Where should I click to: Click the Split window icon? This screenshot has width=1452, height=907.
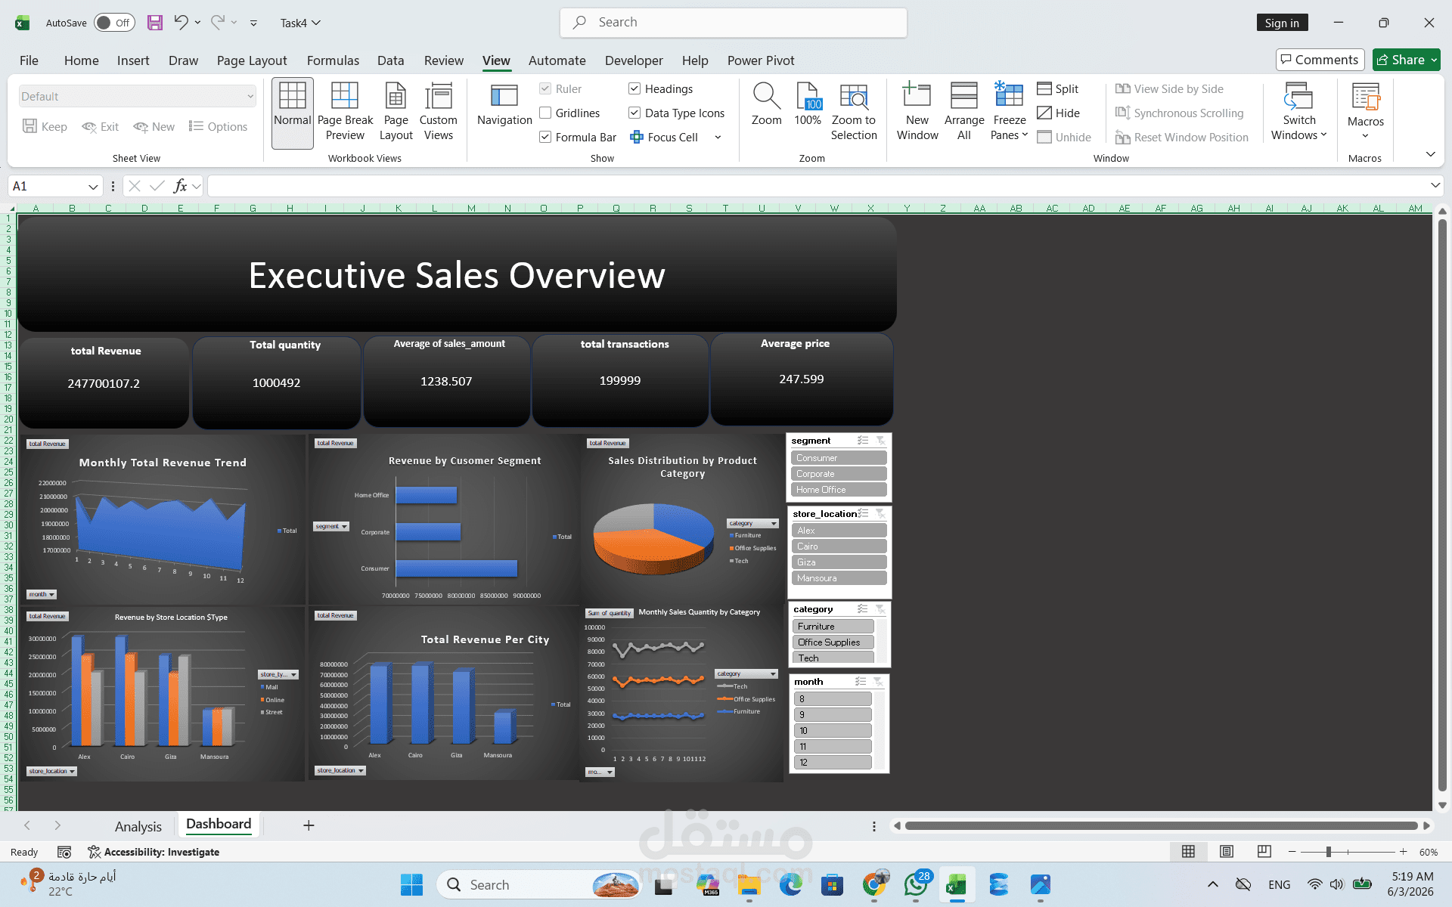coord(1044,89)
